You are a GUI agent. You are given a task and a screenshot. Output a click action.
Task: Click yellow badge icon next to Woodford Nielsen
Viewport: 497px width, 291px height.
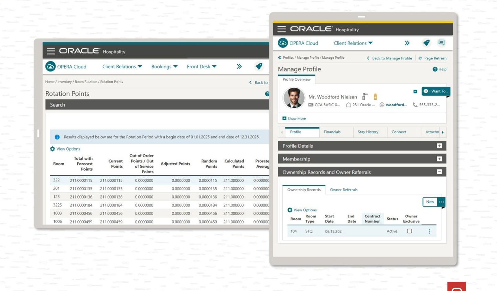375,97
